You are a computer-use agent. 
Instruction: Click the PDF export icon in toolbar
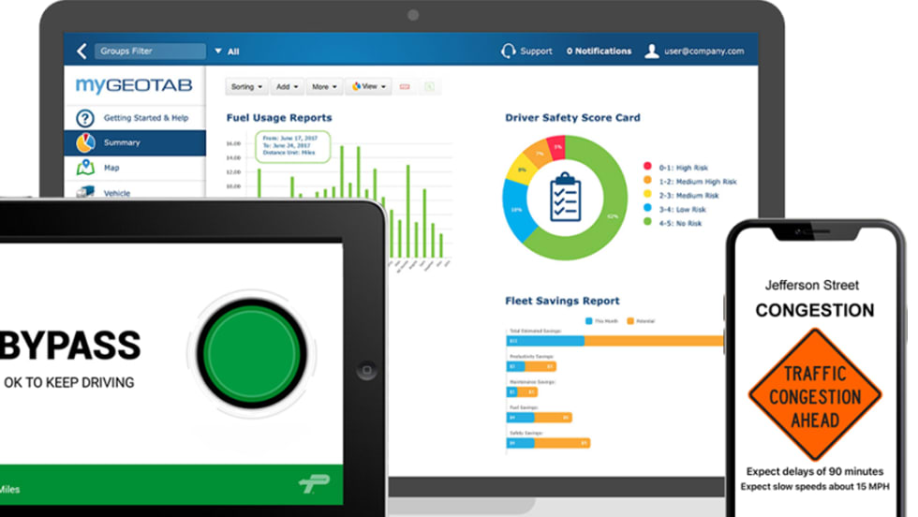click(406, 87)
